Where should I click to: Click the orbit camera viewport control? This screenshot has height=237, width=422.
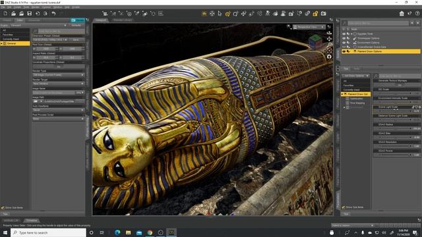(x=329, y=33)
